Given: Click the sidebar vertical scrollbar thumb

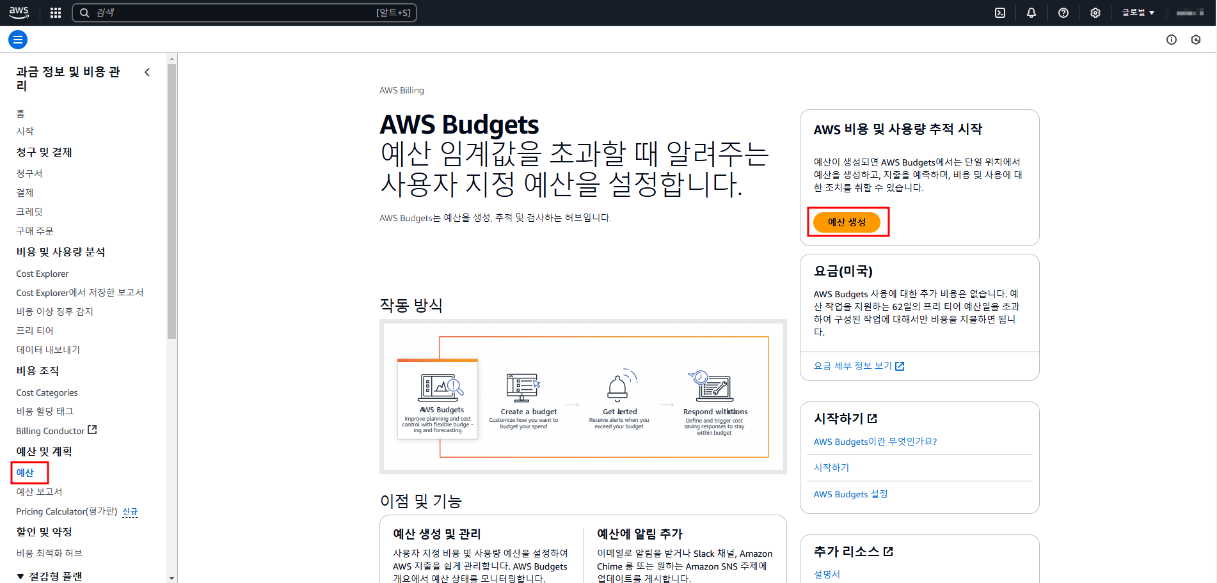Looking at the screenshot, I should tap(171, 201).
